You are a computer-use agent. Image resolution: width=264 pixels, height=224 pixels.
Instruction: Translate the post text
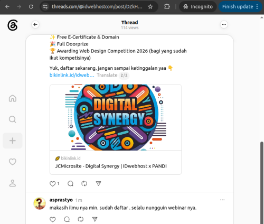107,75
